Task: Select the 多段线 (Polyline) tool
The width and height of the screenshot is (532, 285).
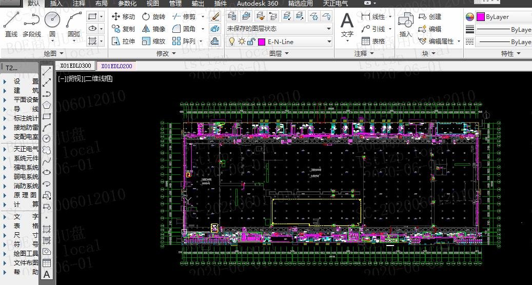Action: click(x=32, y=24)
